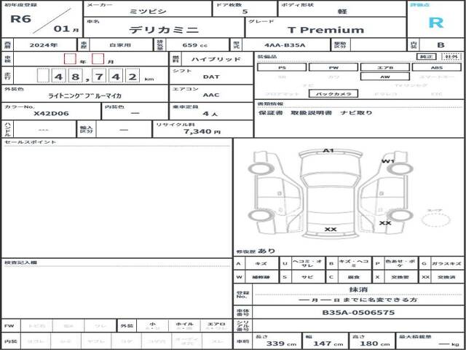Select the 純正 option box
Viewport: 466px width, 350px height.
(424, 56)
